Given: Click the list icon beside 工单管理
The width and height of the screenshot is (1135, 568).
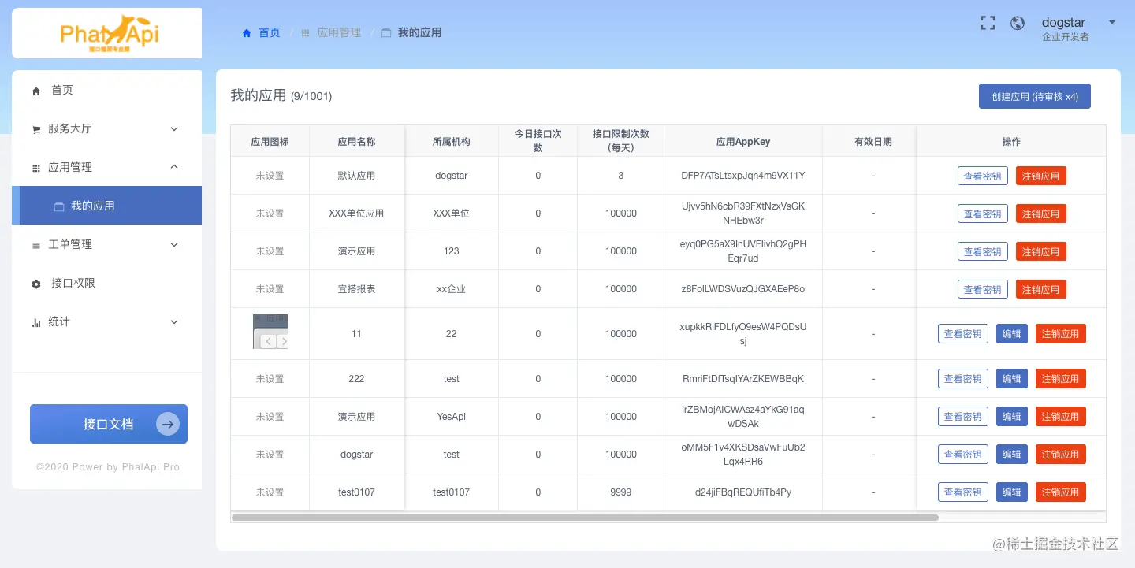Looking at the screenshot, I should tap(36, 246).
